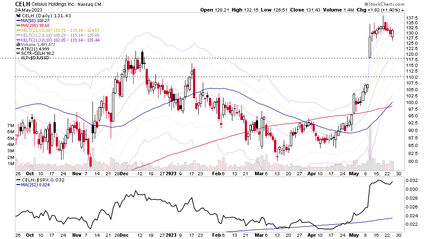The width and height of the screenshot is (425, 239).
Task: Click the 110.0 price axis label
Action: coord(412,77)
